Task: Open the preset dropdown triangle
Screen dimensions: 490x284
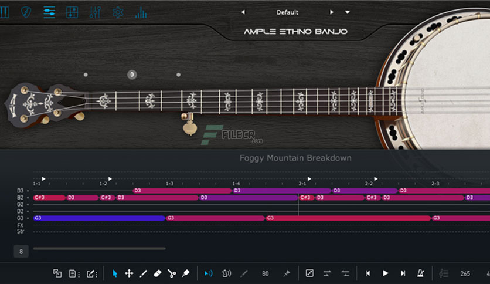Action: pyautogui.click(x=348, y=12)
